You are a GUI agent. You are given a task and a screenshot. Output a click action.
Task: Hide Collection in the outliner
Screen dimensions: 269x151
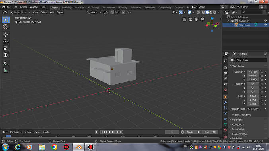(x=265, y=21)
